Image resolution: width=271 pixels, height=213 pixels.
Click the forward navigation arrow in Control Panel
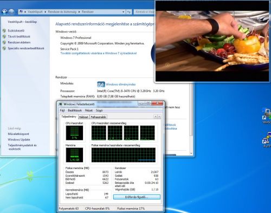pos(11,12)
